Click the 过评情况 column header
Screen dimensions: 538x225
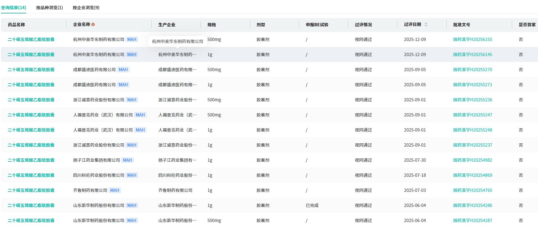[x=363, y=25]
